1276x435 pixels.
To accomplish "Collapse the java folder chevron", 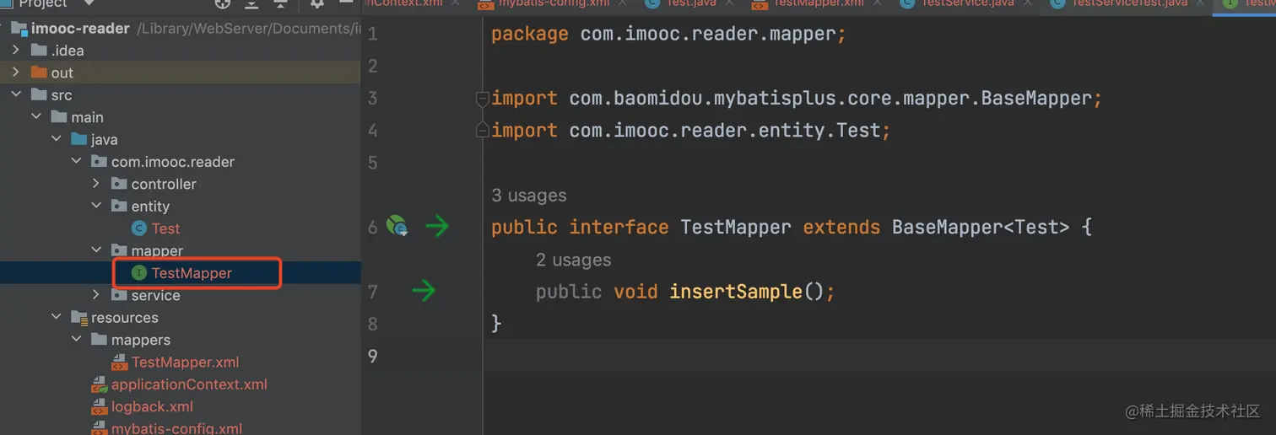I will coord(57,139).
